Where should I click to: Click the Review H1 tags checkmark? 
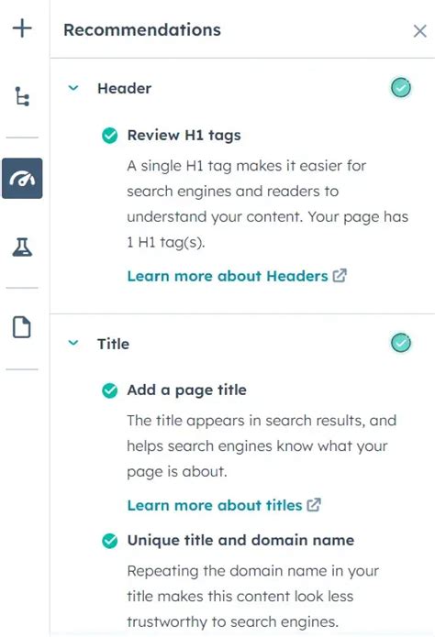click(x=110, y=136)
